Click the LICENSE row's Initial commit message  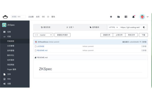point(88,46)
